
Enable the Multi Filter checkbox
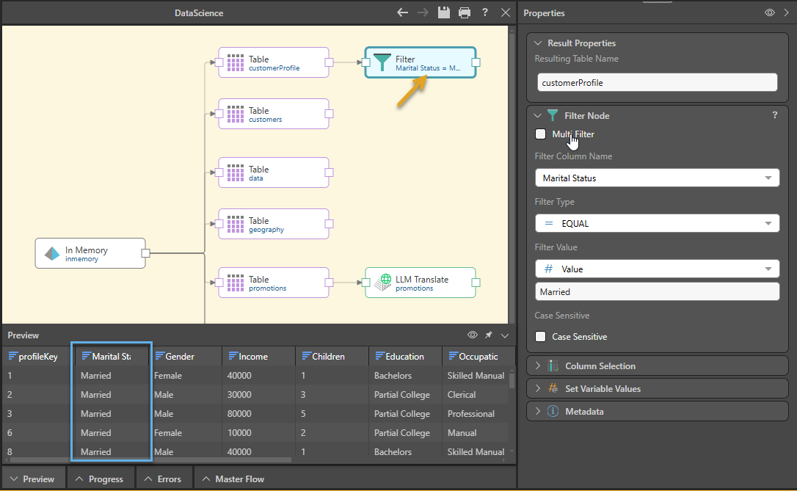coord(541,134)
